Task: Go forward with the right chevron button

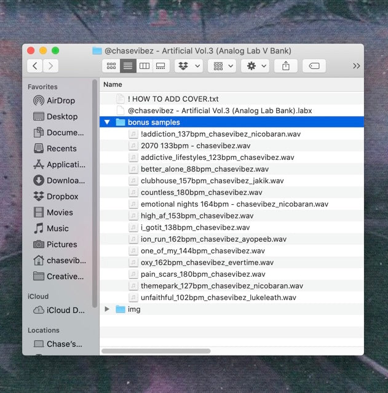Action: tap(51, 66)
